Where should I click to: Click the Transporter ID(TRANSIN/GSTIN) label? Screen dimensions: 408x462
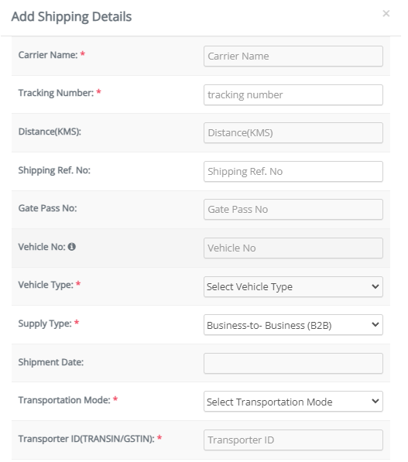pyautogui.click(x=87, y=439)
